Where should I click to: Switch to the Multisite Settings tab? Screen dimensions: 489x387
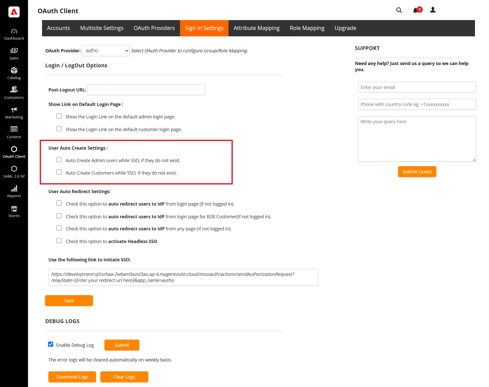pos(102,28)
